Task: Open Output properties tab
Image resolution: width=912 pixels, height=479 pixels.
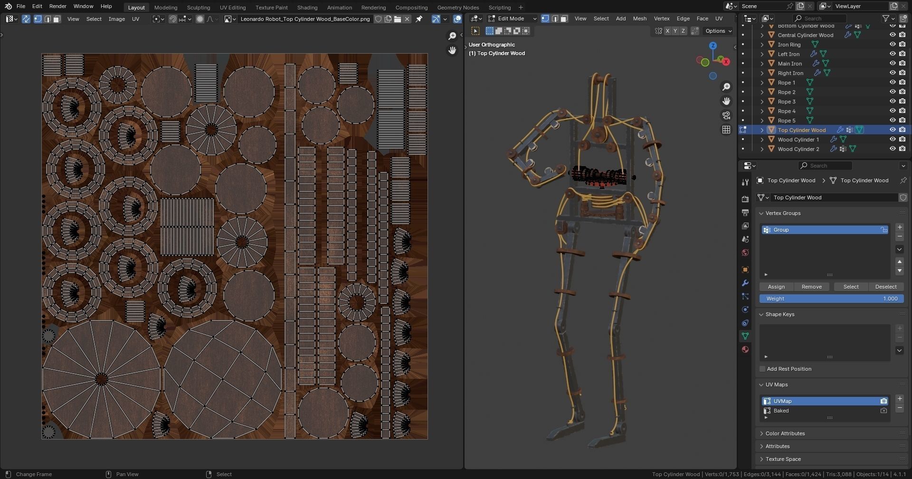Action: (745, 212)
